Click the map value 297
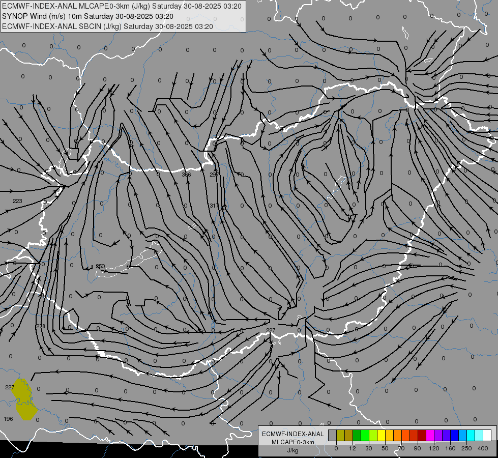 (x=214, y=175)
